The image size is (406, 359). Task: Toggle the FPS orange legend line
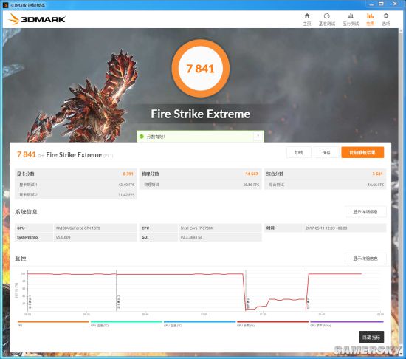pos(53,322)
